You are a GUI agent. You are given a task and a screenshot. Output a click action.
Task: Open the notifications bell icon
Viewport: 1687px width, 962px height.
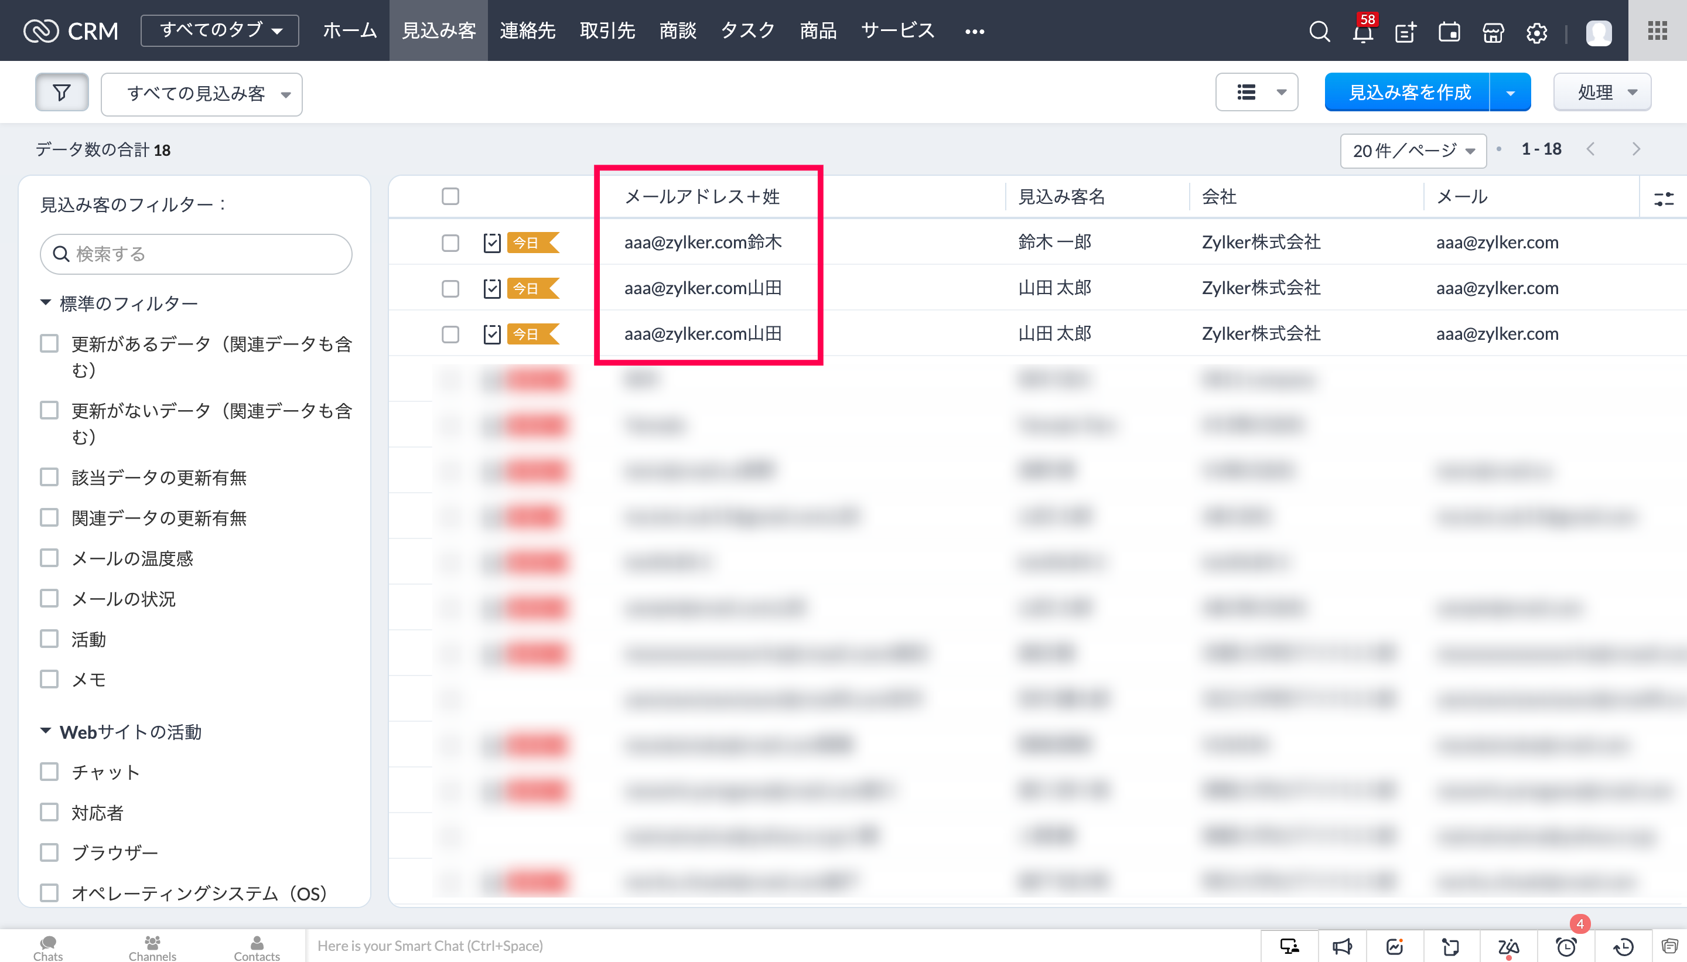tap(1362, 32)
